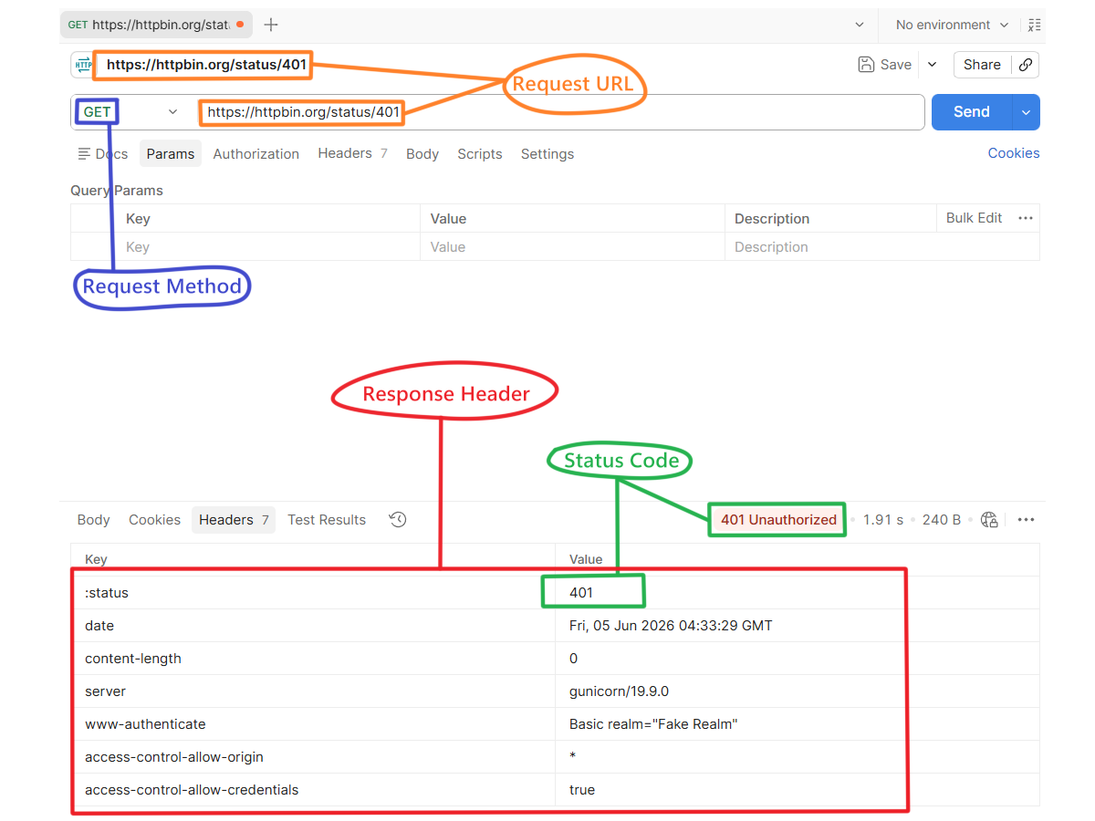The height and width of the screenshot is (821, 1095).
Task: Open the response history clock icon
Action: (x=398, y=520)
